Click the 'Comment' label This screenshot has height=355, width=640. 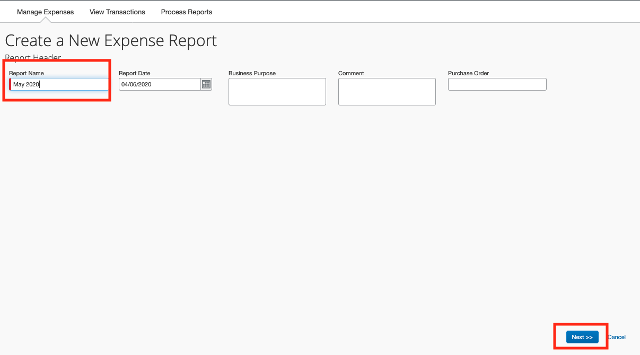(351, 73)
